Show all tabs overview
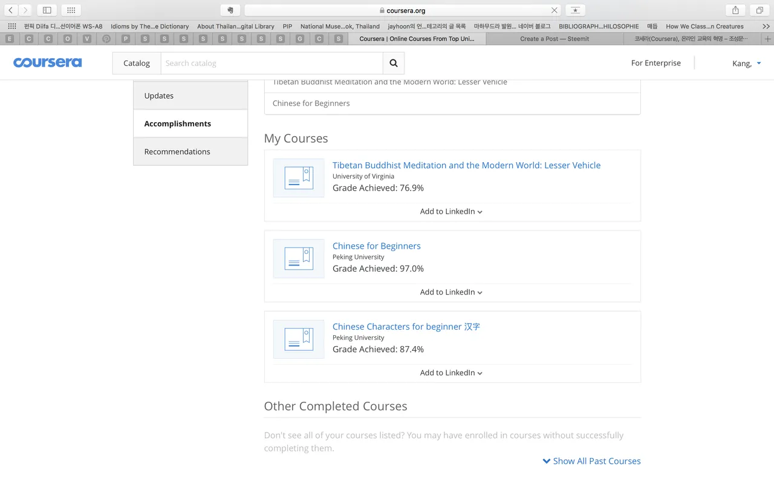This screenshot has height=484, width=774. point(759,10)
